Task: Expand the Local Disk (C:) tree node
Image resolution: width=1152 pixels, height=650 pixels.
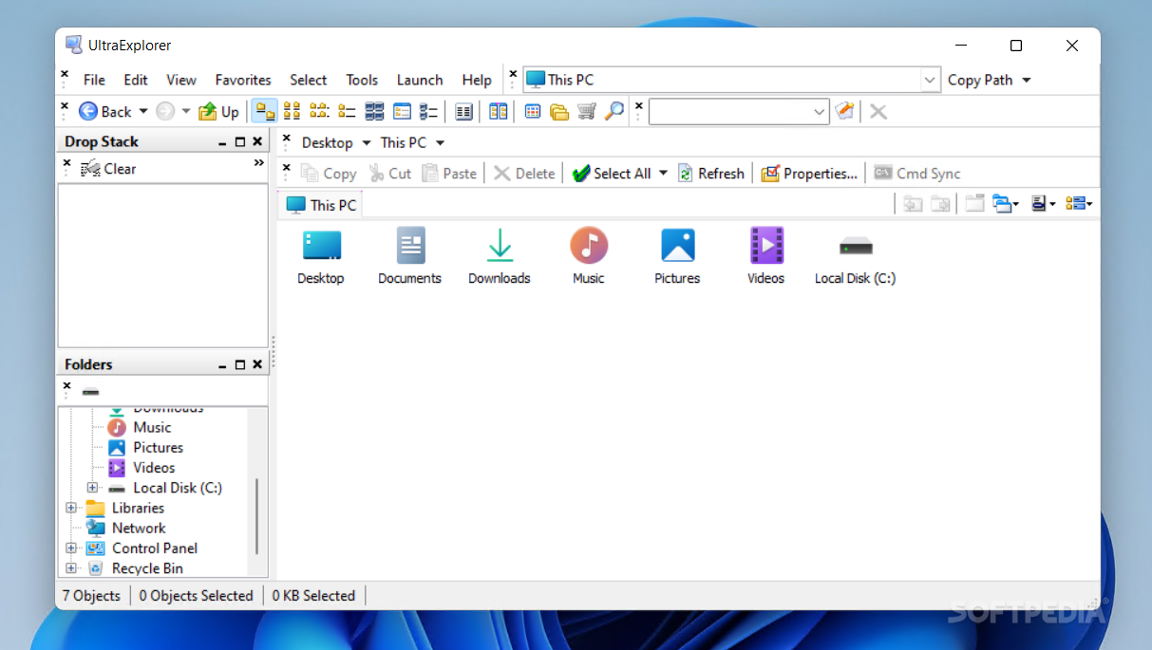Action: [92, 488]
